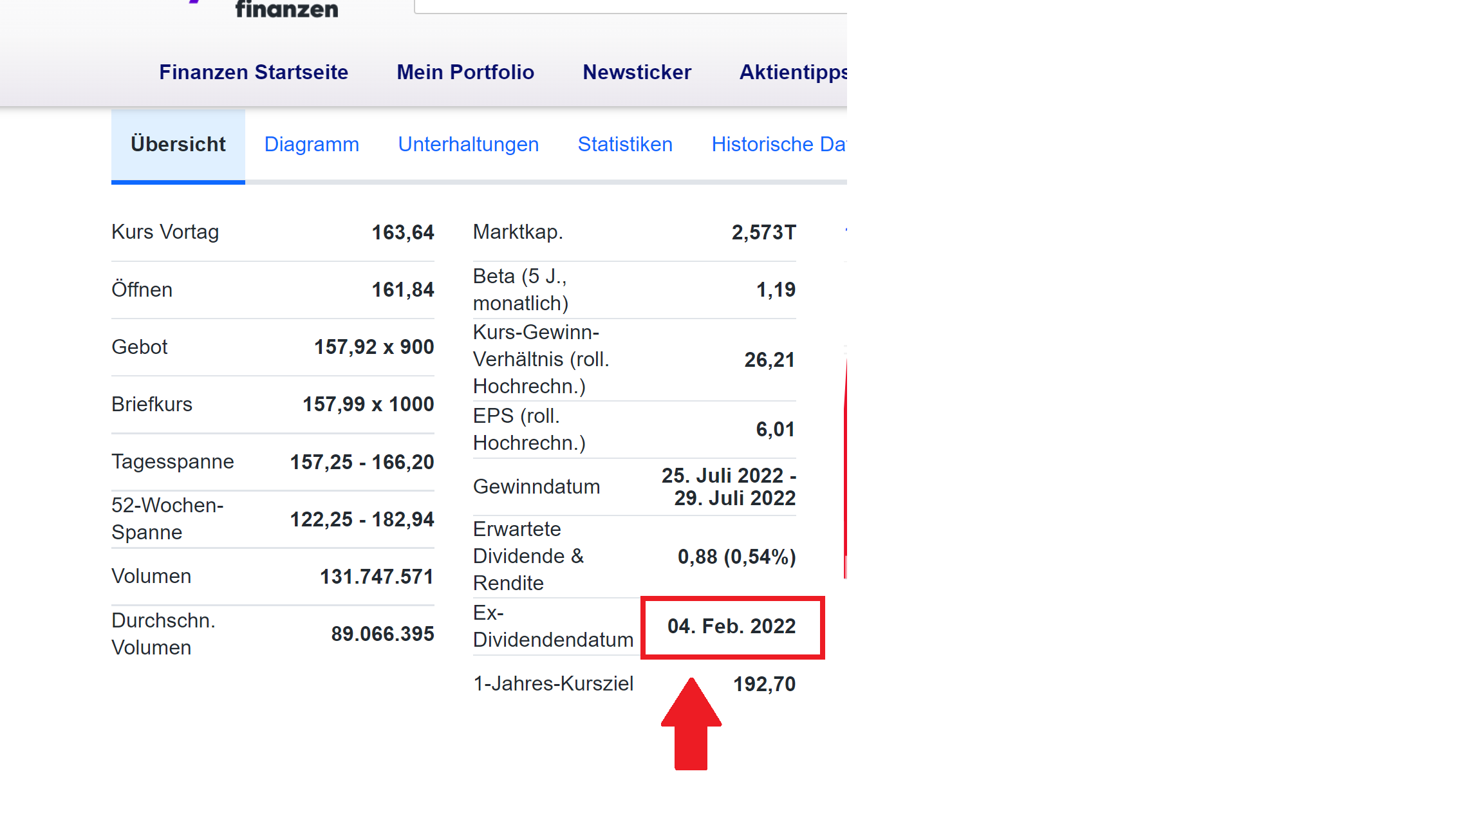The image size is (1483, 834).
Task: Click the highlighted 04. Feb. 2022 date
Action: [x=732, y=626]
